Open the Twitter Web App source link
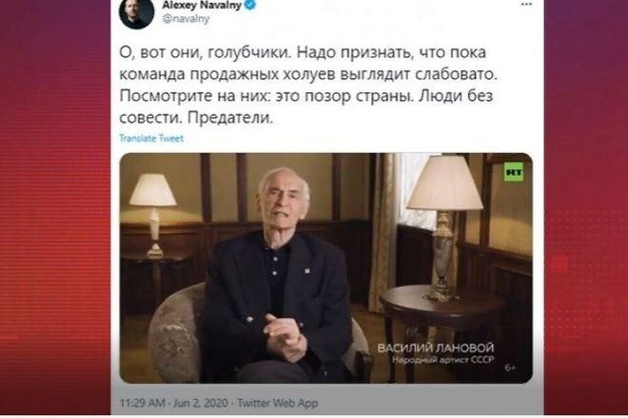 click(x=278, y=403)
